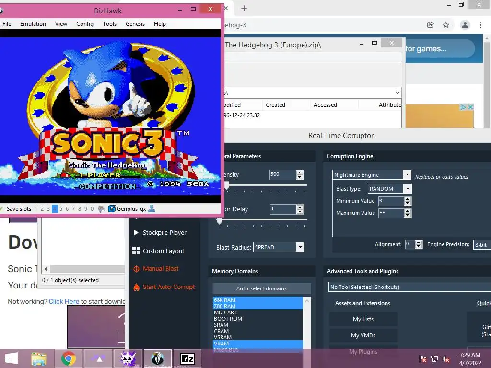Viewport: 491px width, 368px height.
Task: Close the ad using its X icon
Action: [x=470, y=107]
